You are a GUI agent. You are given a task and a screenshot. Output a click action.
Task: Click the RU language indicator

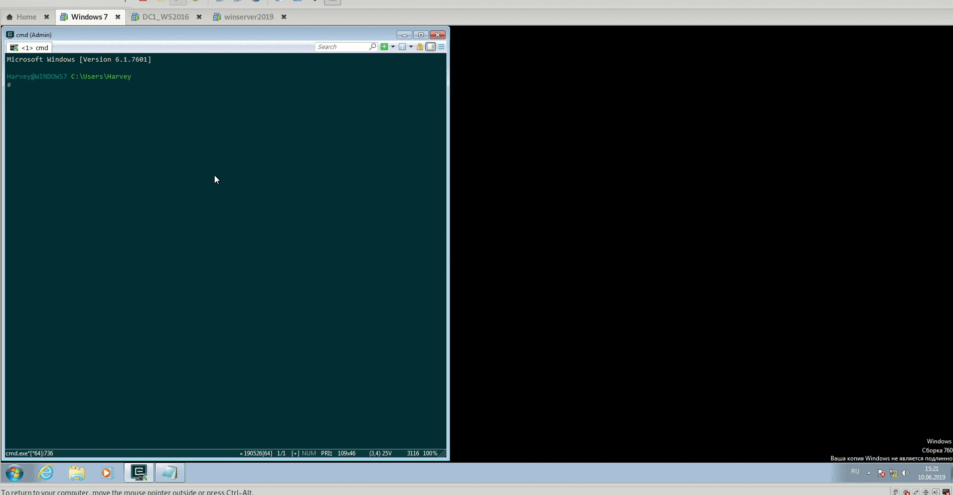[855, 472]
